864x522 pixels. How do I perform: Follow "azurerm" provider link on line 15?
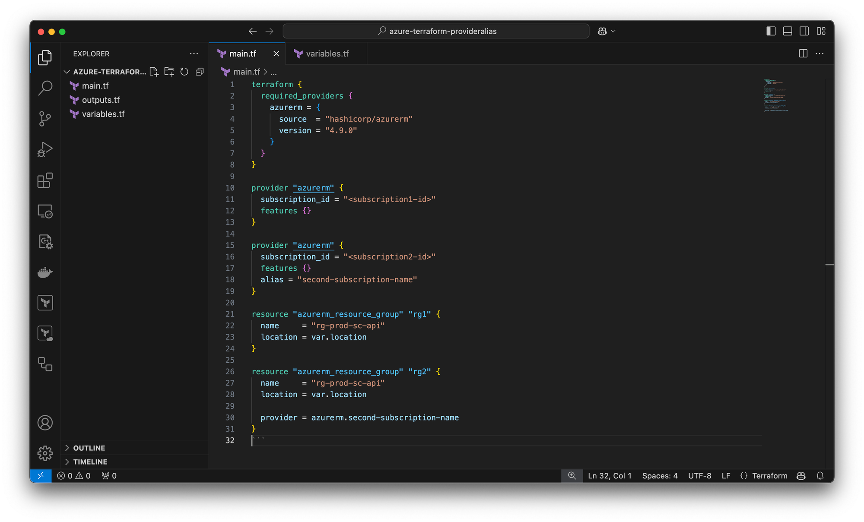click(313, 245)
